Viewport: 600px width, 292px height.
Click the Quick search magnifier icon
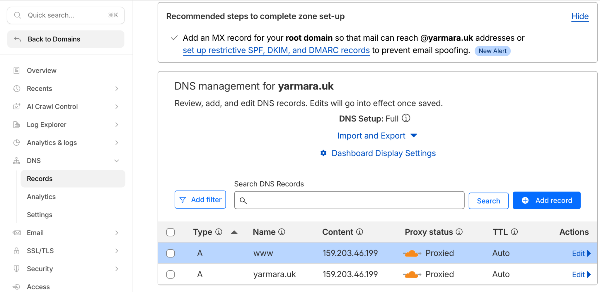pyautogui.click(x=18, y=15)
